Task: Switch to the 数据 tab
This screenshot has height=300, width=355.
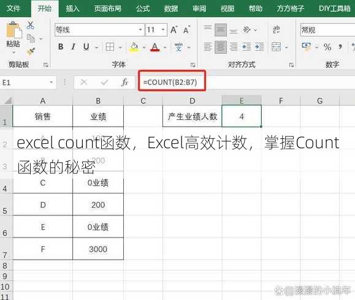Action: coord(171,9)
